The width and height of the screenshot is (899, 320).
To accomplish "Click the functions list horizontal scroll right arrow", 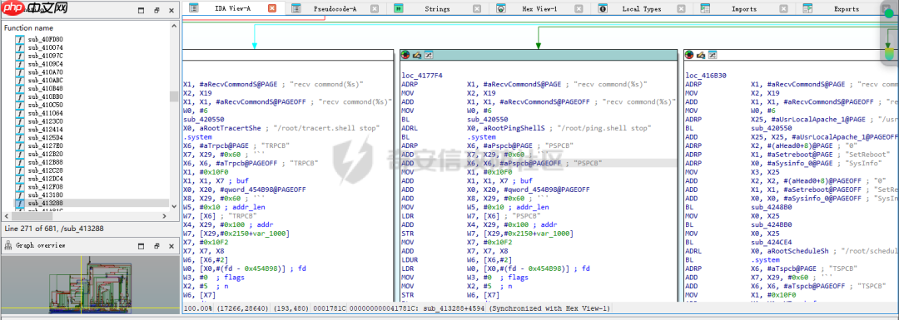I will [x=165, y=216].
